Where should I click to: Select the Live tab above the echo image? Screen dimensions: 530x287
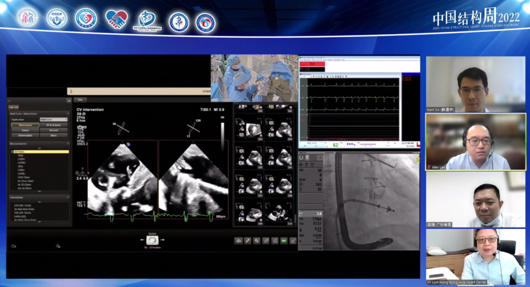(x=80, y=100)
